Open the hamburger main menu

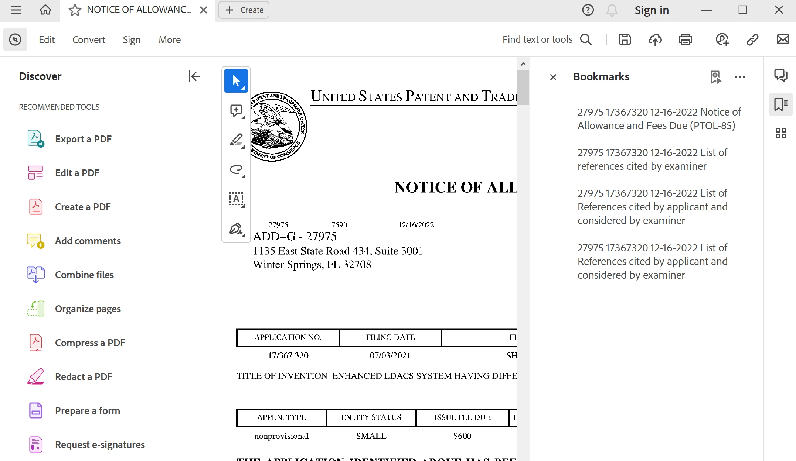[x=16, y=10]
